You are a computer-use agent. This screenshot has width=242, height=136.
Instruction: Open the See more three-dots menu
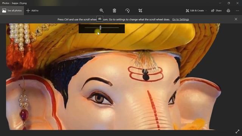click(x=237, y=11)
